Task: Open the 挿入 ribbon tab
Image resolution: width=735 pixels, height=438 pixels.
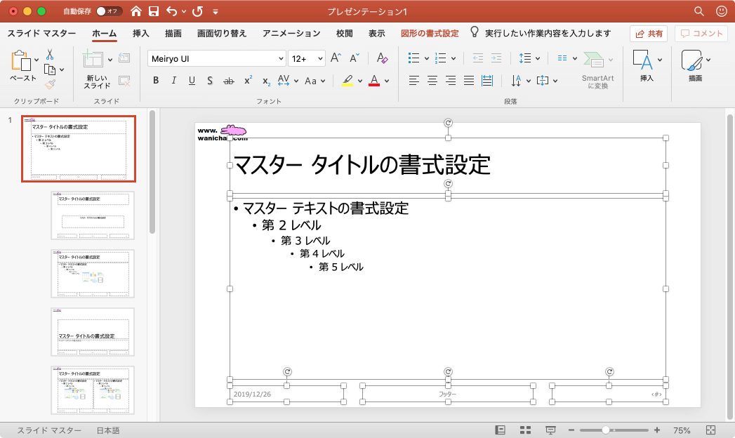Action: coord(141,33)
